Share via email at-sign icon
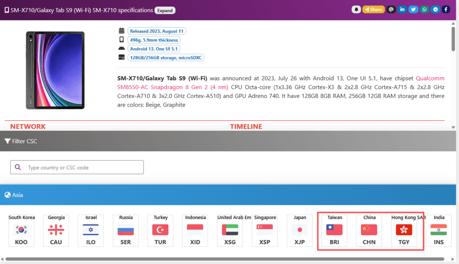 [x=391, y=10]
